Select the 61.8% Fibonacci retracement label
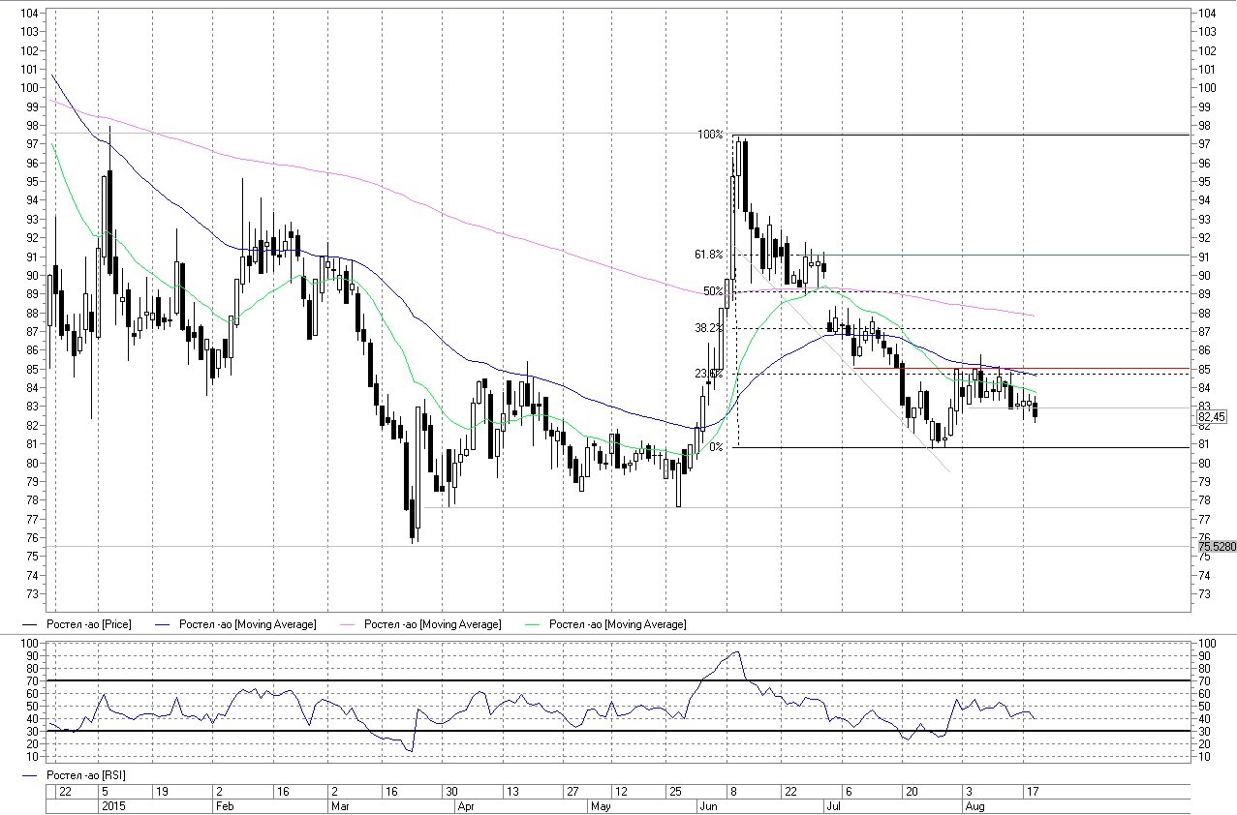 pyautogui.click(x=708, y=255)
